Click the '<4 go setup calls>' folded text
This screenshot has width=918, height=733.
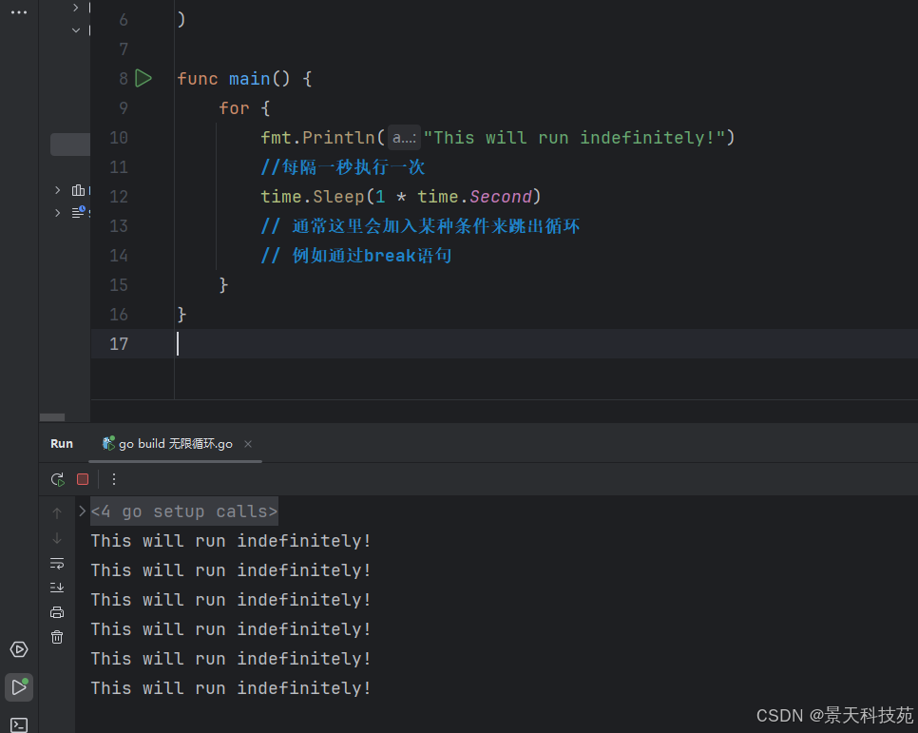pyautogui.click(x=183, y=511)
